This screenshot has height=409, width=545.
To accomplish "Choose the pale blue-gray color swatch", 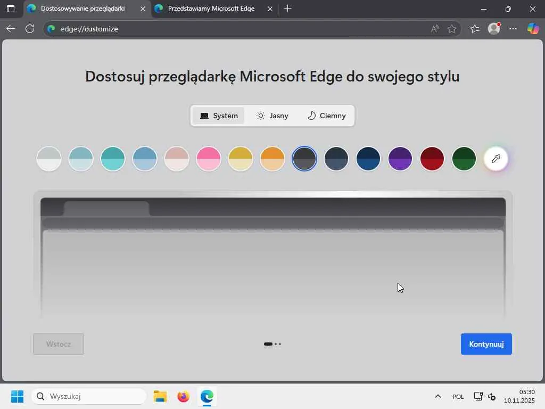I will point(81,159).
